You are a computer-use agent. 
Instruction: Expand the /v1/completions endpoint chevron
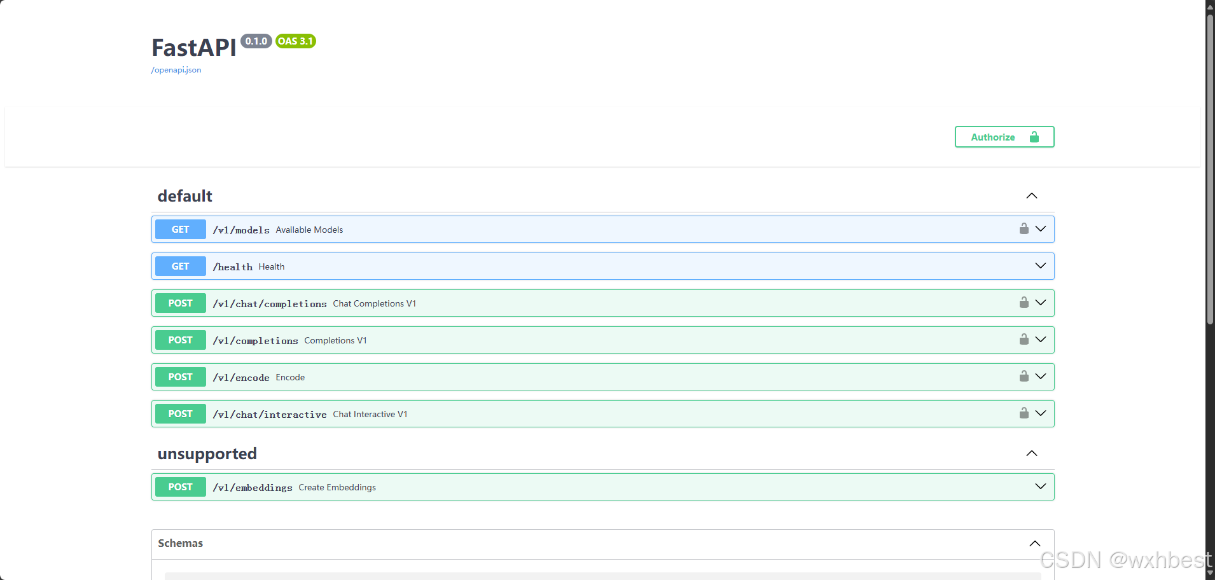coord(1041,340)
